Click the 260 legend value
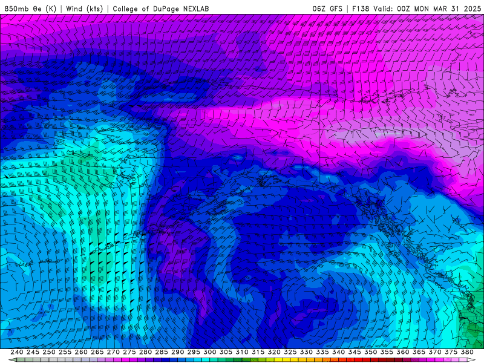The height and width of the screenshot is (363, 484). (81, 352)
